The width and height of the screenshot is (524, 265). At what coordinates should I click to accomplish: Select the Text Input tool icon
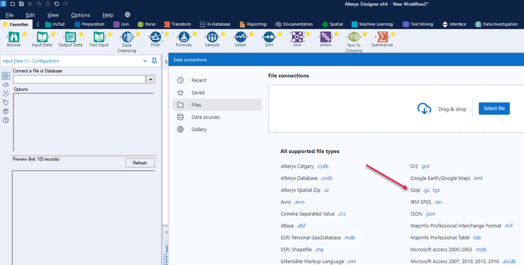[x=98, y=37]
